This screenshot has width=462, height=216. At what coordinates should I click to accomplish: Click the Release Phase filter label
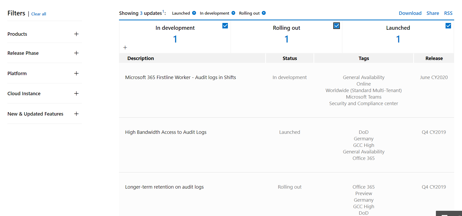23,53
